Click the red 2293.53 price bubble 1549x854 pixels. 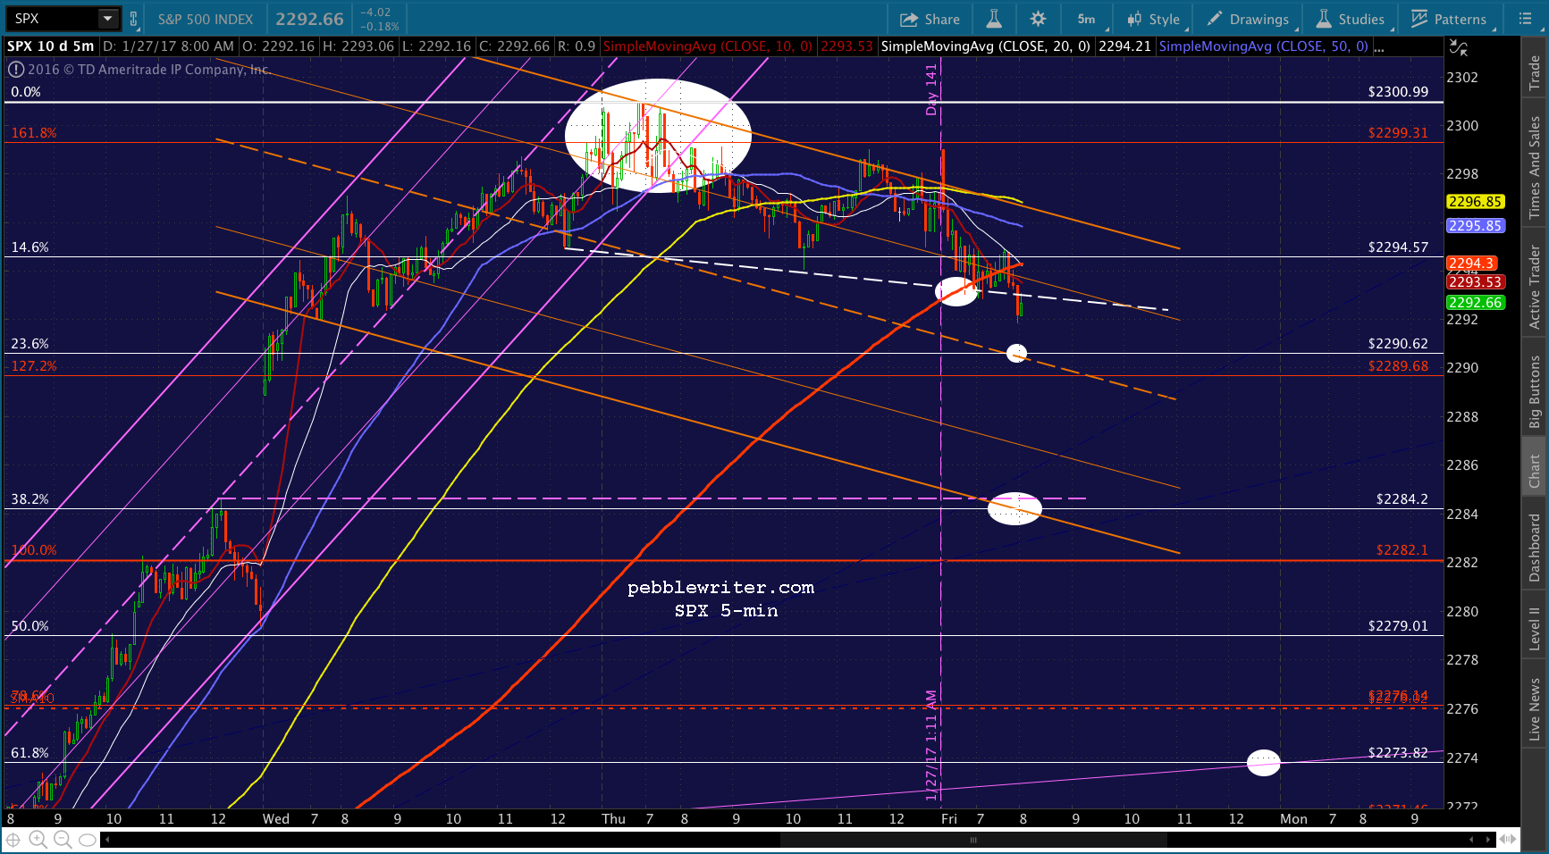[x=1475, y=282]
